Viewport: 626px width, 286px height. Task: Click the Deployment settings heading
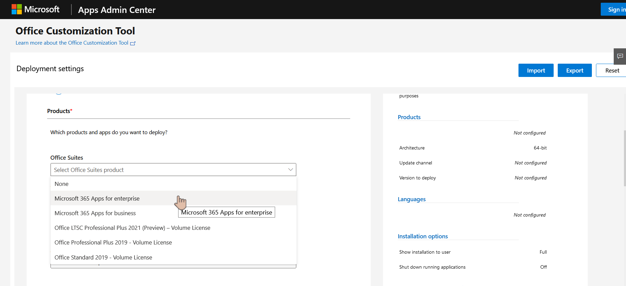point(50,69)
